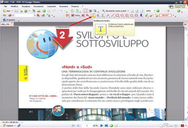The image size is (188, 128).
Task: Click the OCR toolbar icon
Action: coord(39,11)
